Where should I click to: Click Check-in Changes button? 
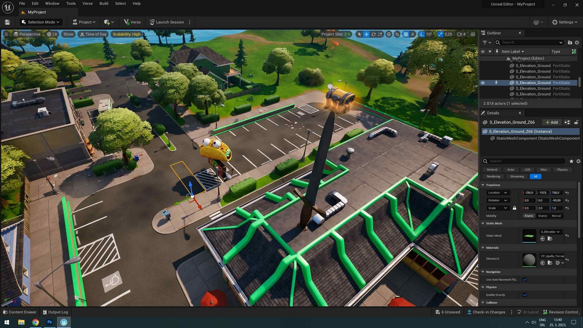(x=486, y=312)
